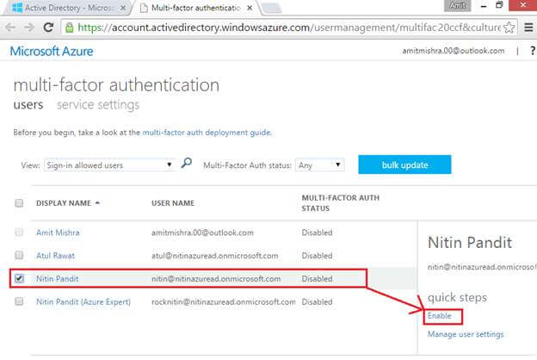Restore down the browser window
The image size is (537, 360).
pos(499,5)
